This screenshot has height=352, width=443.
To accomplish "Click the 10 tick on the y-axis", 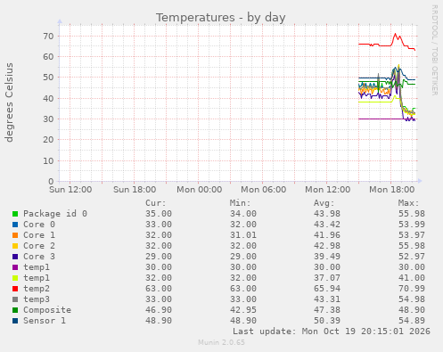I will (x=48, y=160).
